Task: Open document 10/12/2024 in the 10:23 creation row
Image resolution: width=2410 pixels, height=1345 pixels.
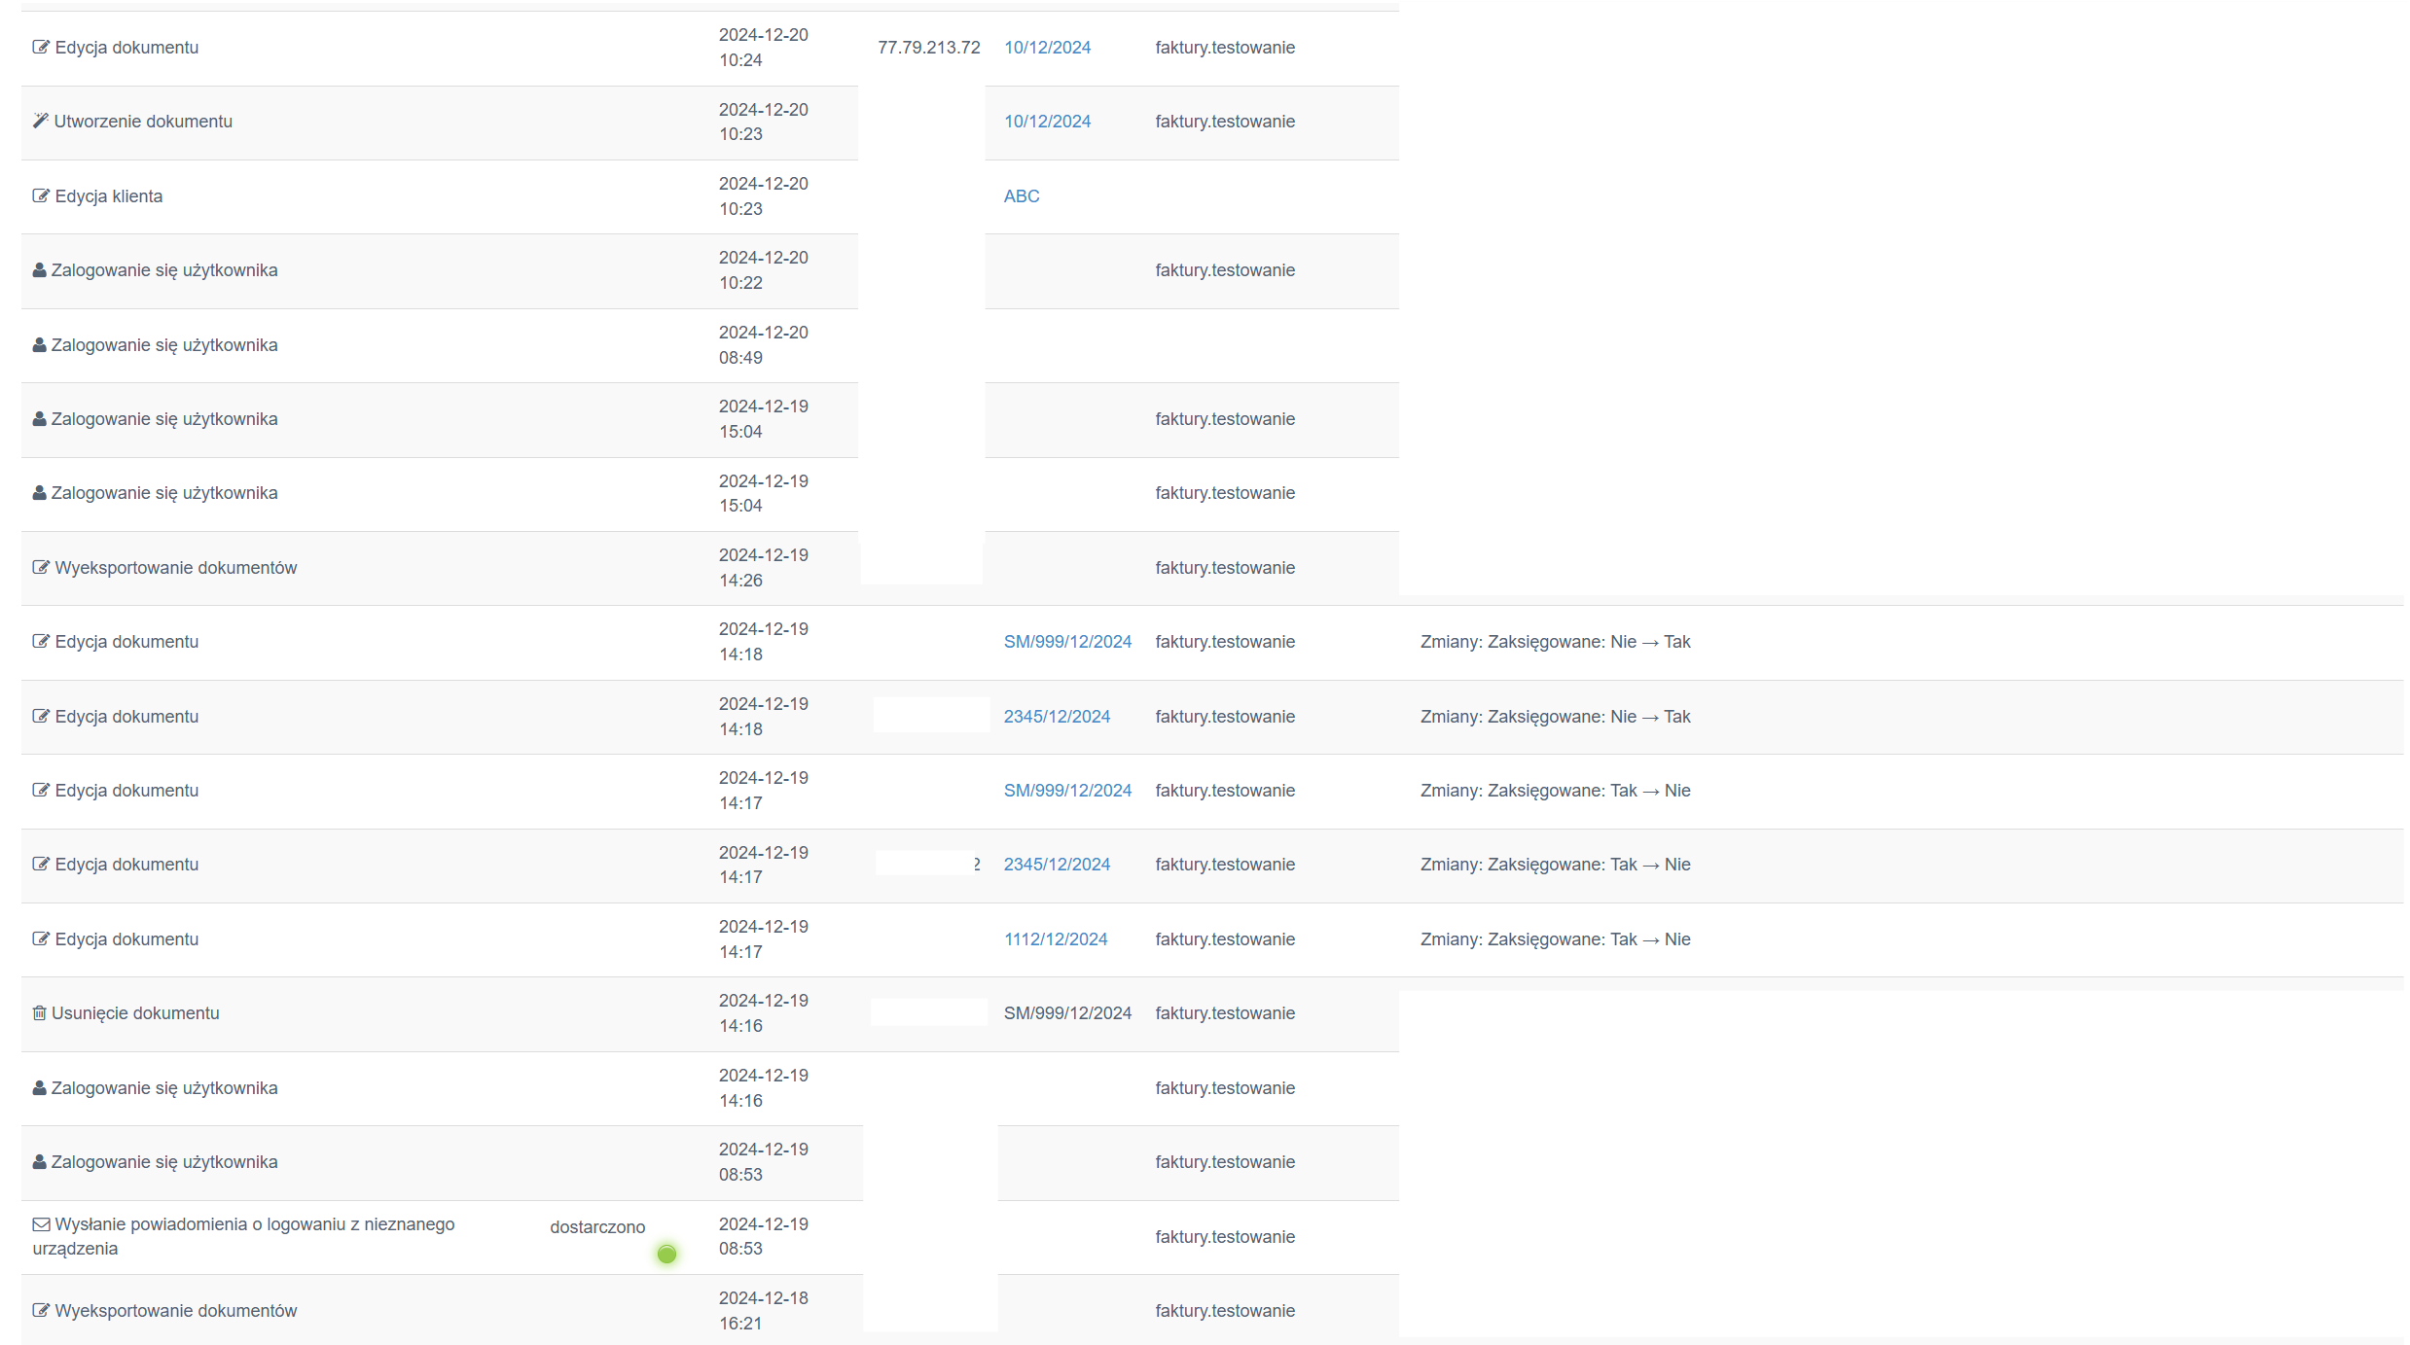Action: [1047, 122]
